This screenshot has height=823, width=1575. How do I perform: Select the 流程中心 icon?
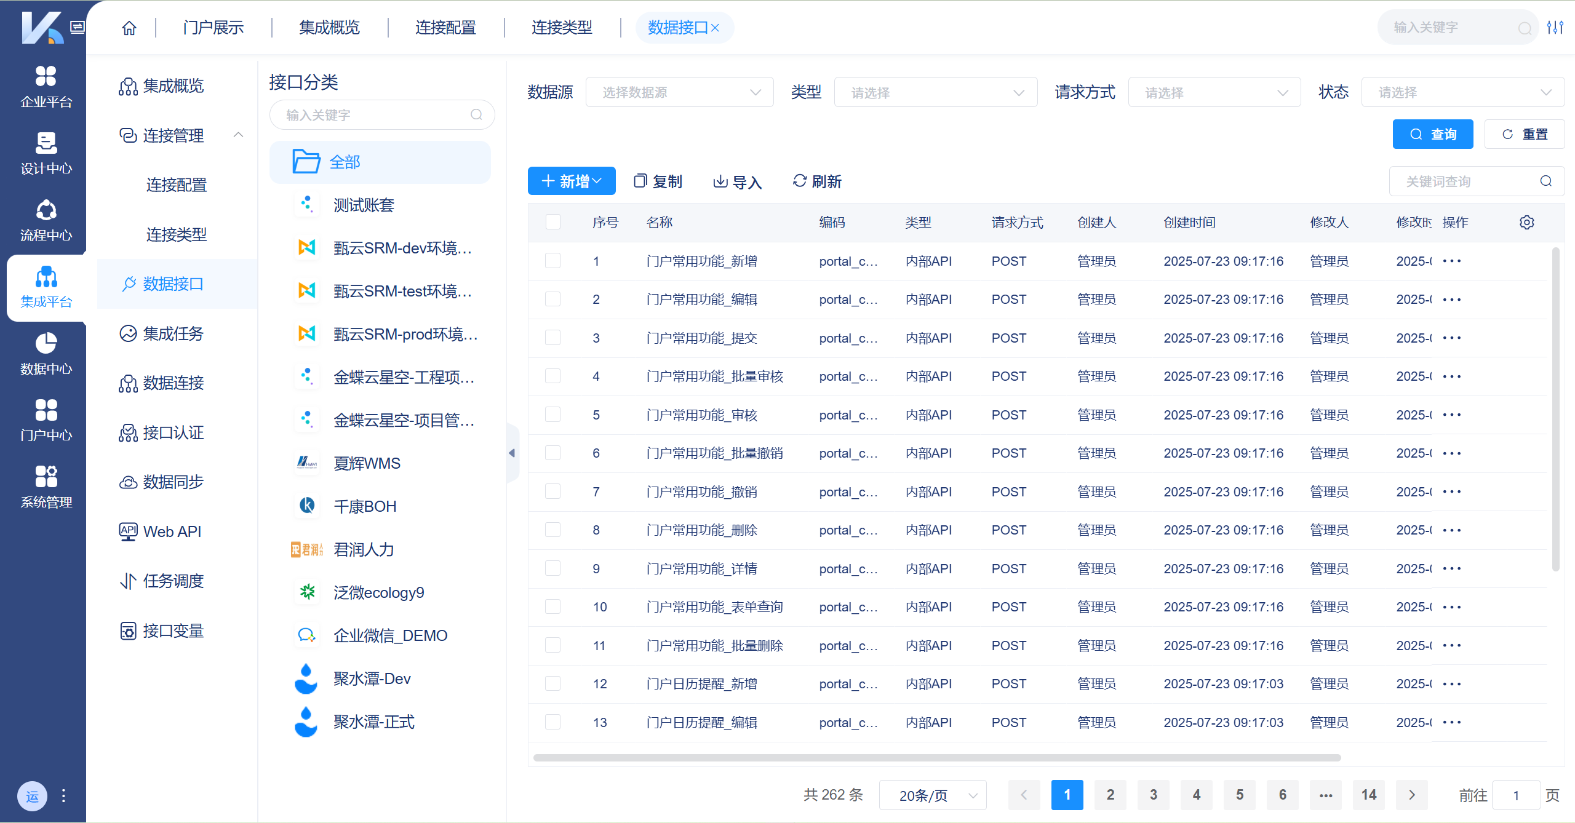45,220
